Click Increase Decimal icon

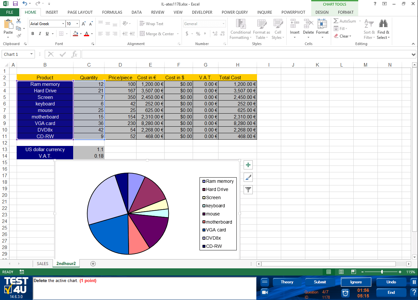pos(215,34)
